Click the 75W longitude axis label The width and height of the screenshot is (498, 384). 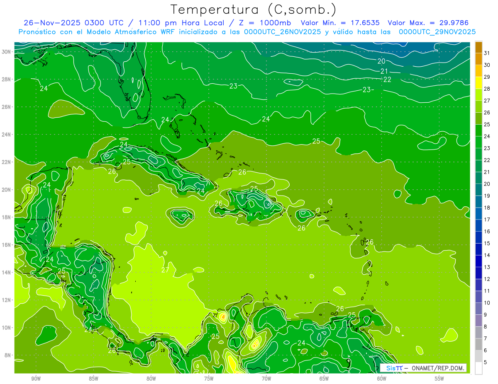(209, 379)
